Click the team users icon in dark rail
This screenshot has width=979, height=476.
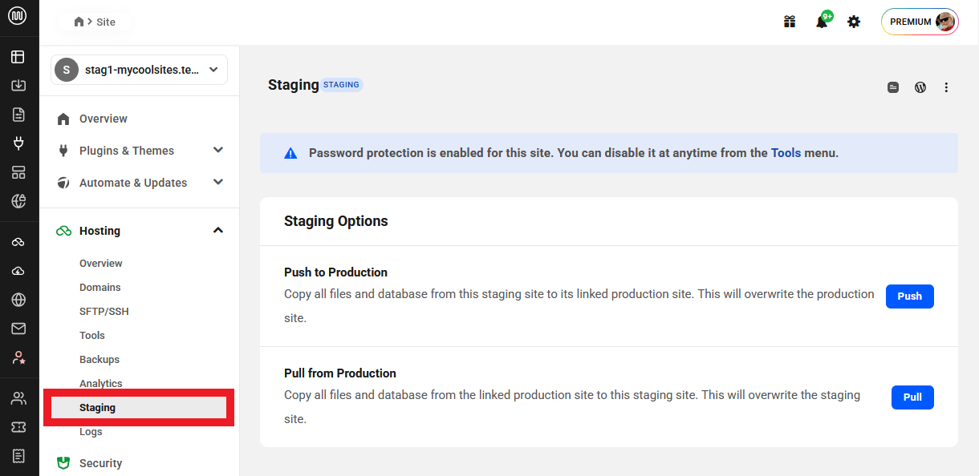[18, 398]
